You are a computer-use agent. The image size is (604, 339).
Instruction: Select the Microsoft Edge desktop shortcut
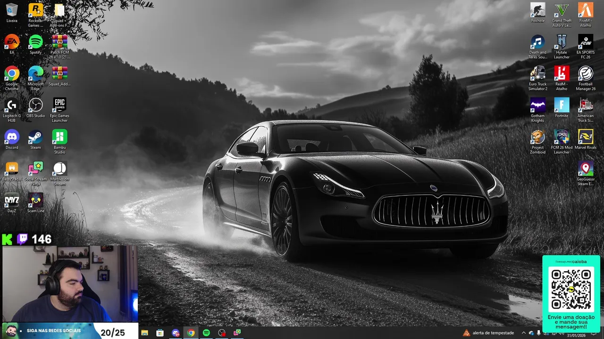point(35,78)
